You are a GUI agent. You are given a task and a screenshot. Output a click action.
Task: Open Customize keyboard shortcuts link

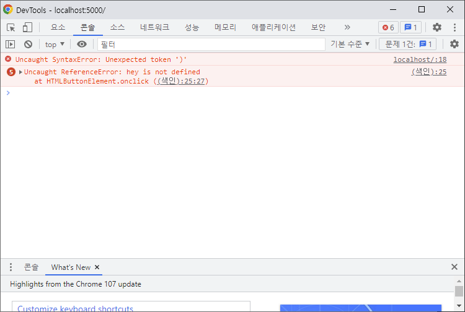pos(75,308)
